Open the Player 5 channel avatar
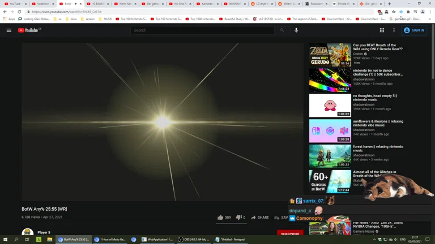Viewport: 435px width, 244px height. (x=27, y=233)
